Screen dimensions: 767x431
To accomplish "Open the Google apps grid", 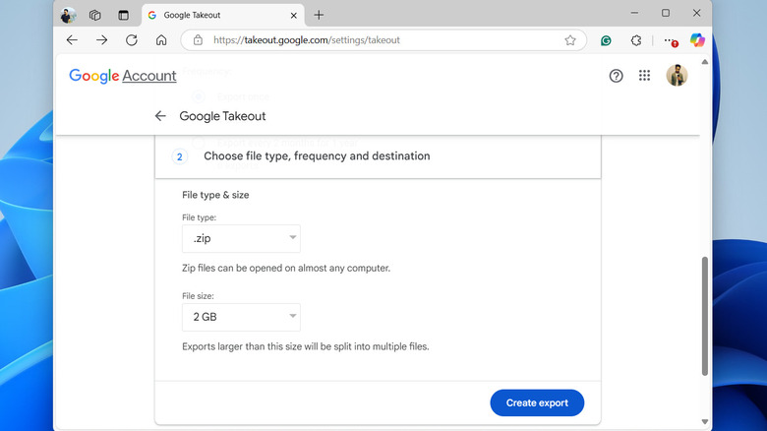I will click(x=645, y=76).
